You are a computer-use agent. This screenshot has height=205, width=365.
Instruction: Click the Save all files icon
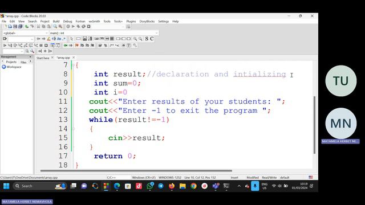(x=21, y=27)
